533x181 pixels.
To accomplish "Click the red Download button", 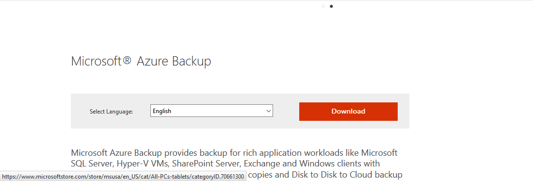I will [348, 111].
